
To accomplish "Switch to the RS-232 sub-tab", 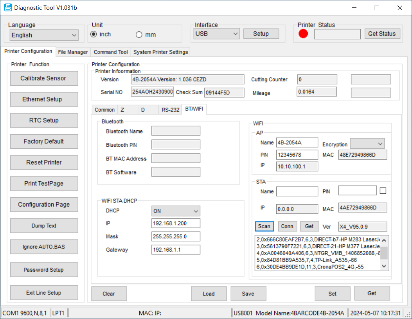I will [x=170, y=110].
